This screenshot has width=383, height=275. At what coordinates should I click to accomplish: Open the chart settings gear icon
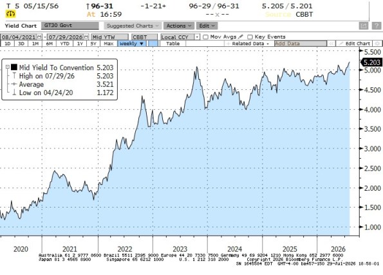[377, 44]
